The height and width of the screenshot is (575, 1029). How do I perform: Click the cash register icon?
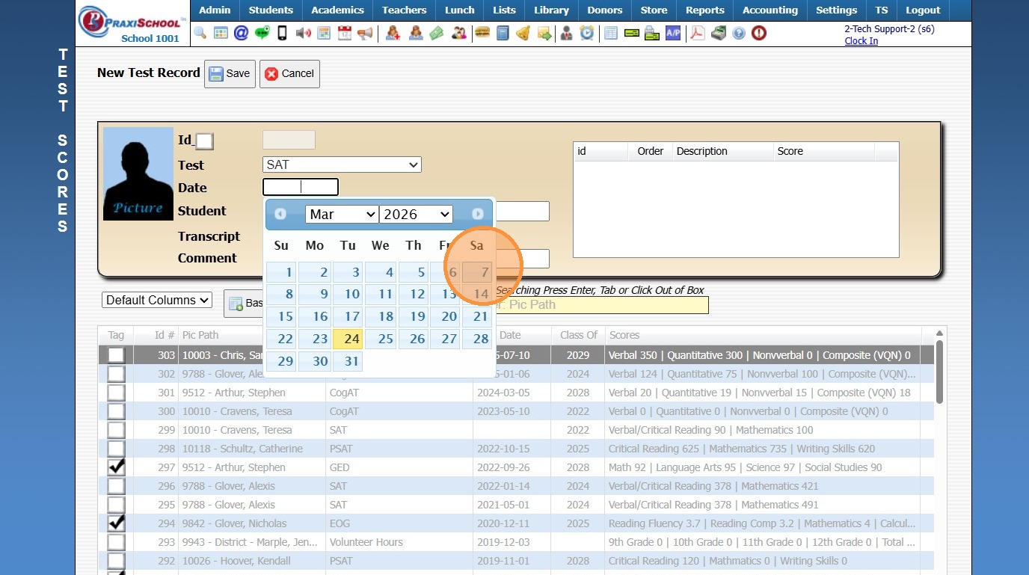coord(719,33)
